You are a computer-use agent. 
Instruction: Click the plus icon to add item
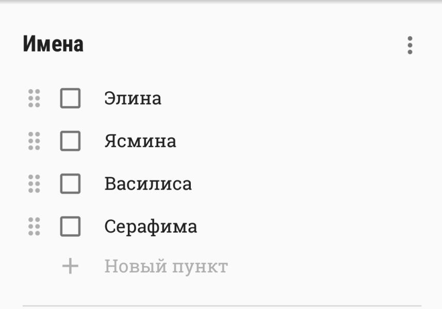tap(70, 266)
